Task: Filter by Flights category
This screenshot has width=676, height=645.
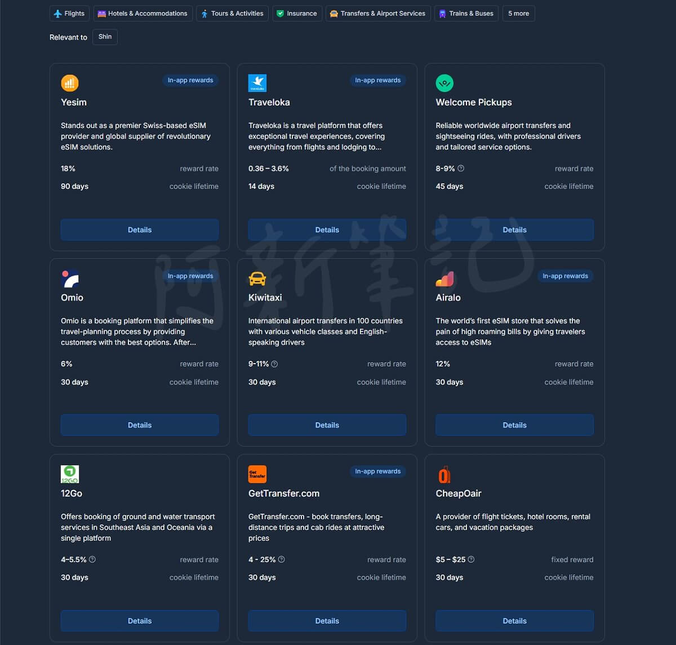Action: [x=69, y=14]
